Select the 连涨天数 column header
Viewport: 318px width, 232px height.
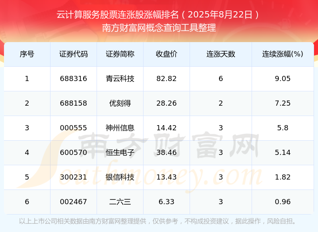[221, 54]
